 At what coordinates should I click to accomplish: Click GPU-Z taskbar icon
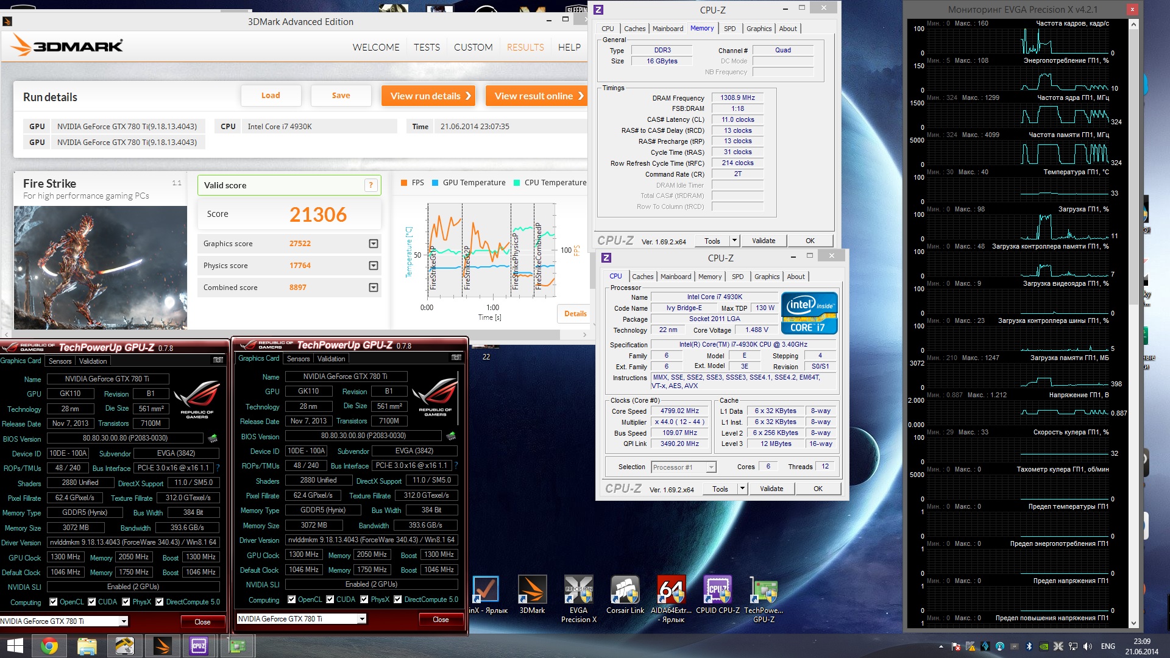coord(236,646)
